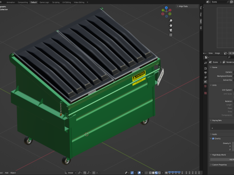The height and width of the screenshot is (175, 234).
Task: Click the Add Rigid Body World button
Action: coord(222,159)
